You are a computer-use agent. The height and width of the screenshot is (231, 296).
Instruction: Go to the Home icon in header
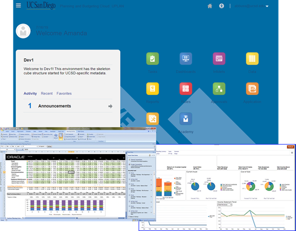tap(210, 6)
